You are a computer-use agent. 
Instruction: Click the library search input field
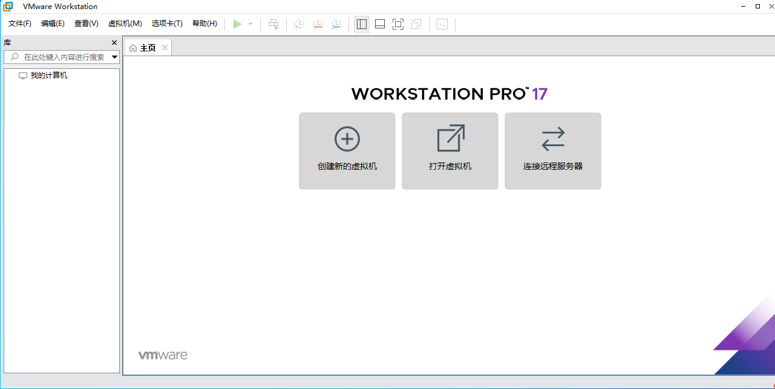[61, 57]
